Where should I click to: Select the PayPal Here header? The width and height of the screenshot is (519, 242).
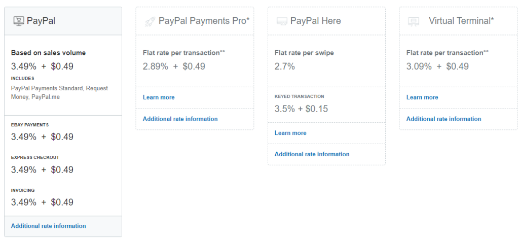pyautogui.click(x=326, y=21)
